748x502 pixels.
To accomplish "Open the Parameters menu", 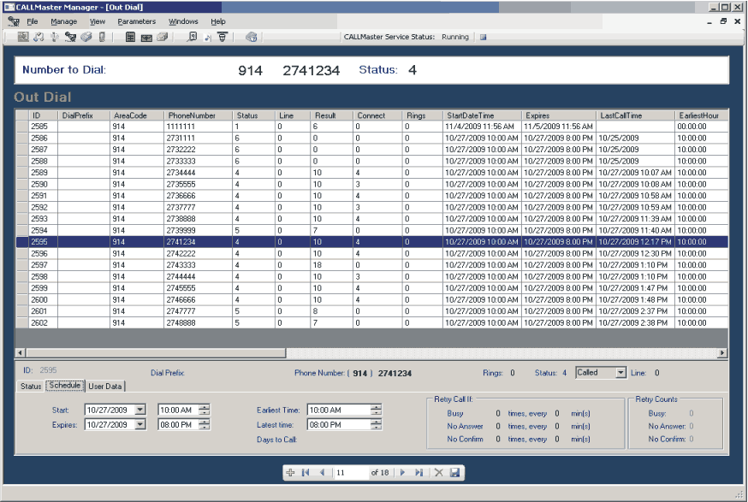I will click(x=136, y=21).
